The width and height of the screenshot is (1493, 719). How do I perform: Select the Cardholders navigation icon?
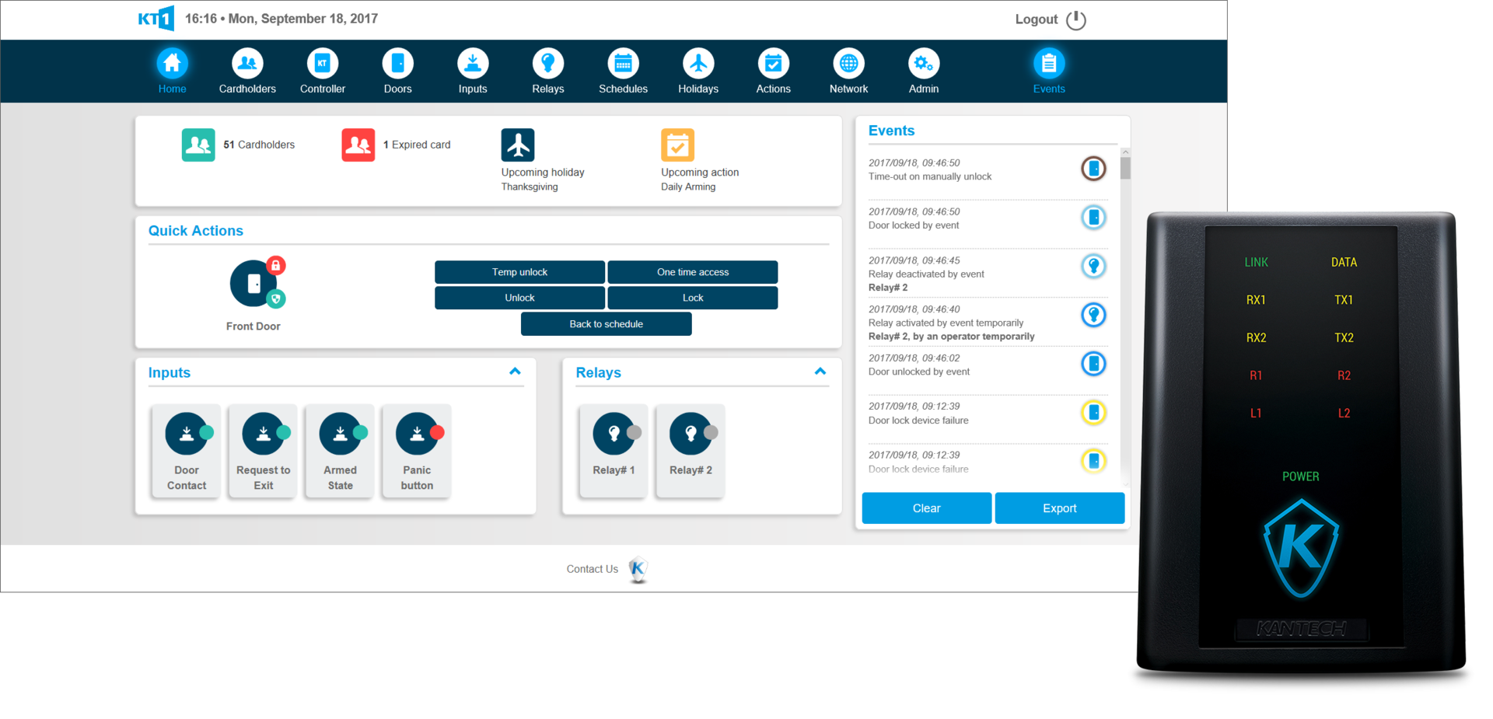[x=247, y=61]
